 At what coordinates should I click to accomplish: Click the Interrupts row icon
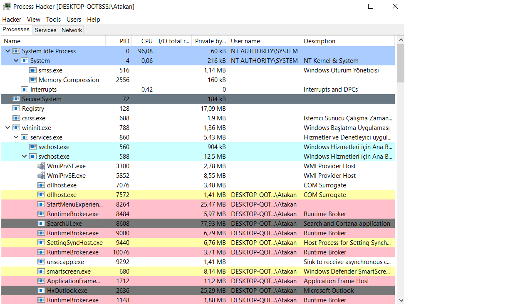tap(25, 90)
